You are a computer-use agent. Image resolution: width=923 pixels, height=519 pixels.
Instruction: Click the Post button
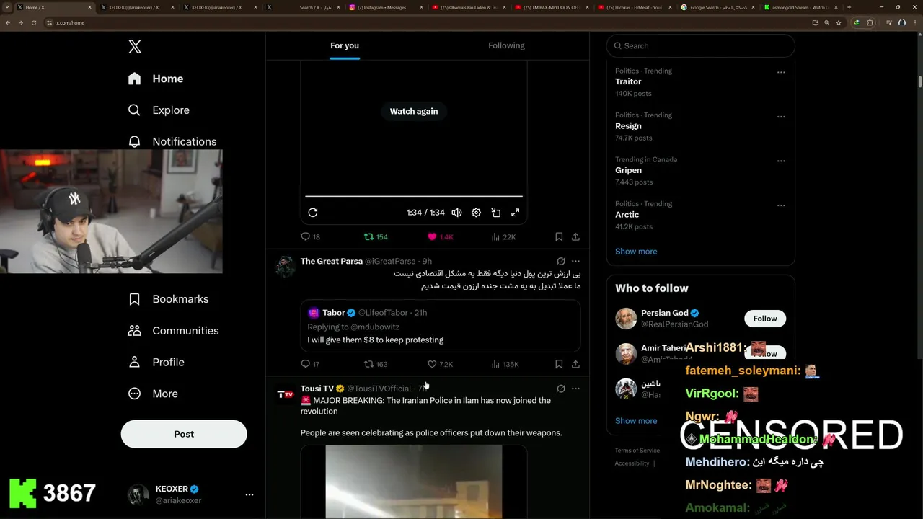(184, 434)
